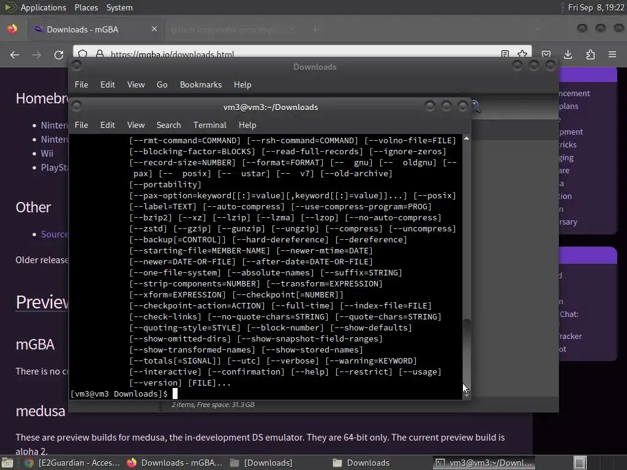Click sidebar link ending in 'racker'

point(570,337)
